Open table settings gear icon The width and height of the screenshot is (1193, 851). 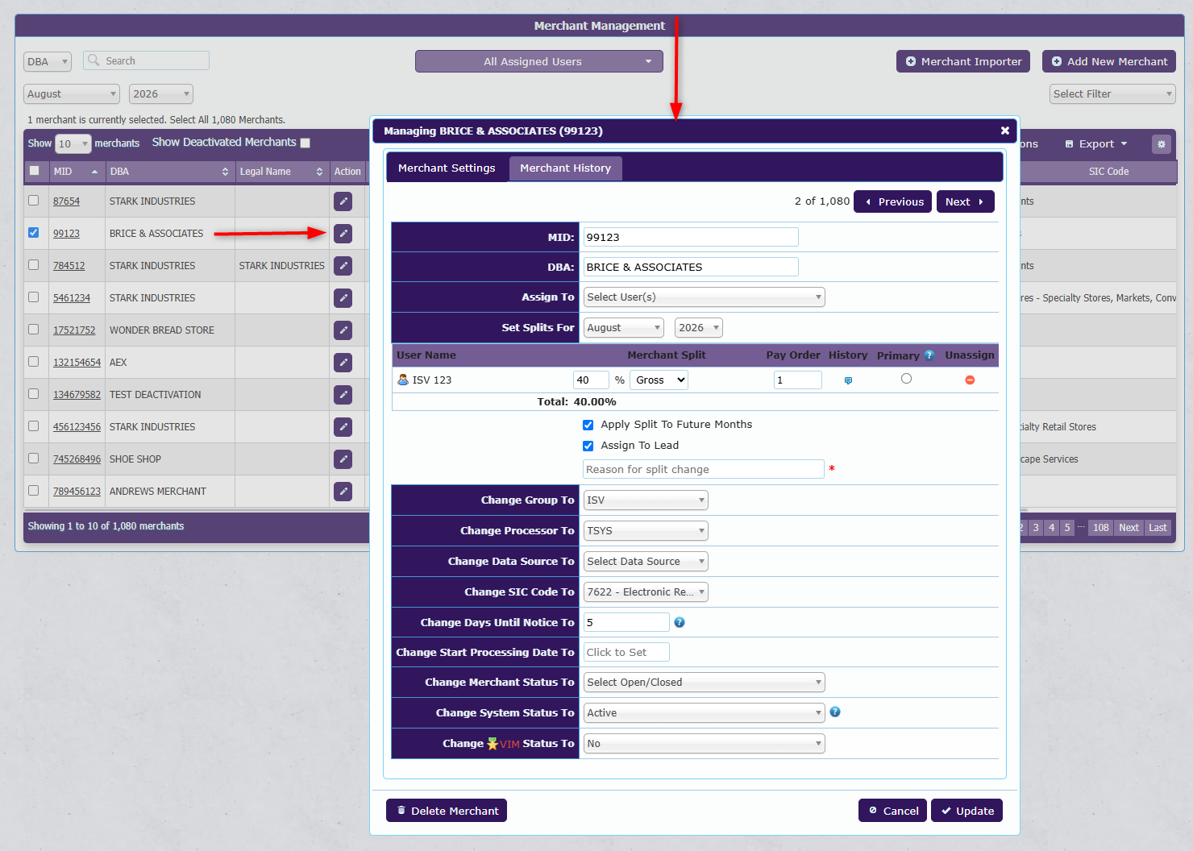click(x=1162, y=144)
